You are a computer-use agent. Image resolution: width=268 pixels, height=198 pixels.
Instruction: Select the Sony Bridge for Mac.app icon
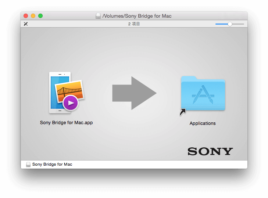pyautogui.click(x=67, y=93)
